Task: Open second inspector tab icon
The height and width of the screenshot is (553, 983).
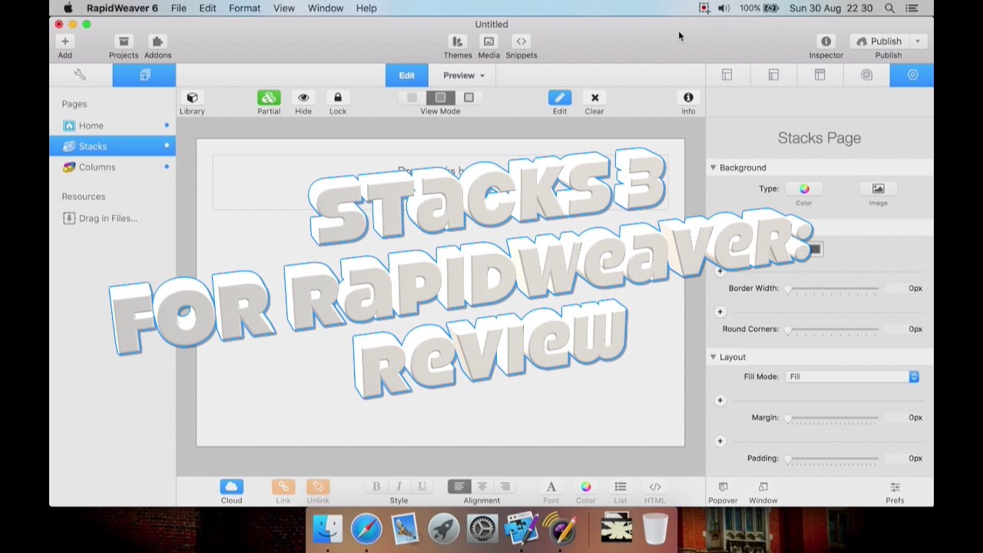Action: [773, 75]
